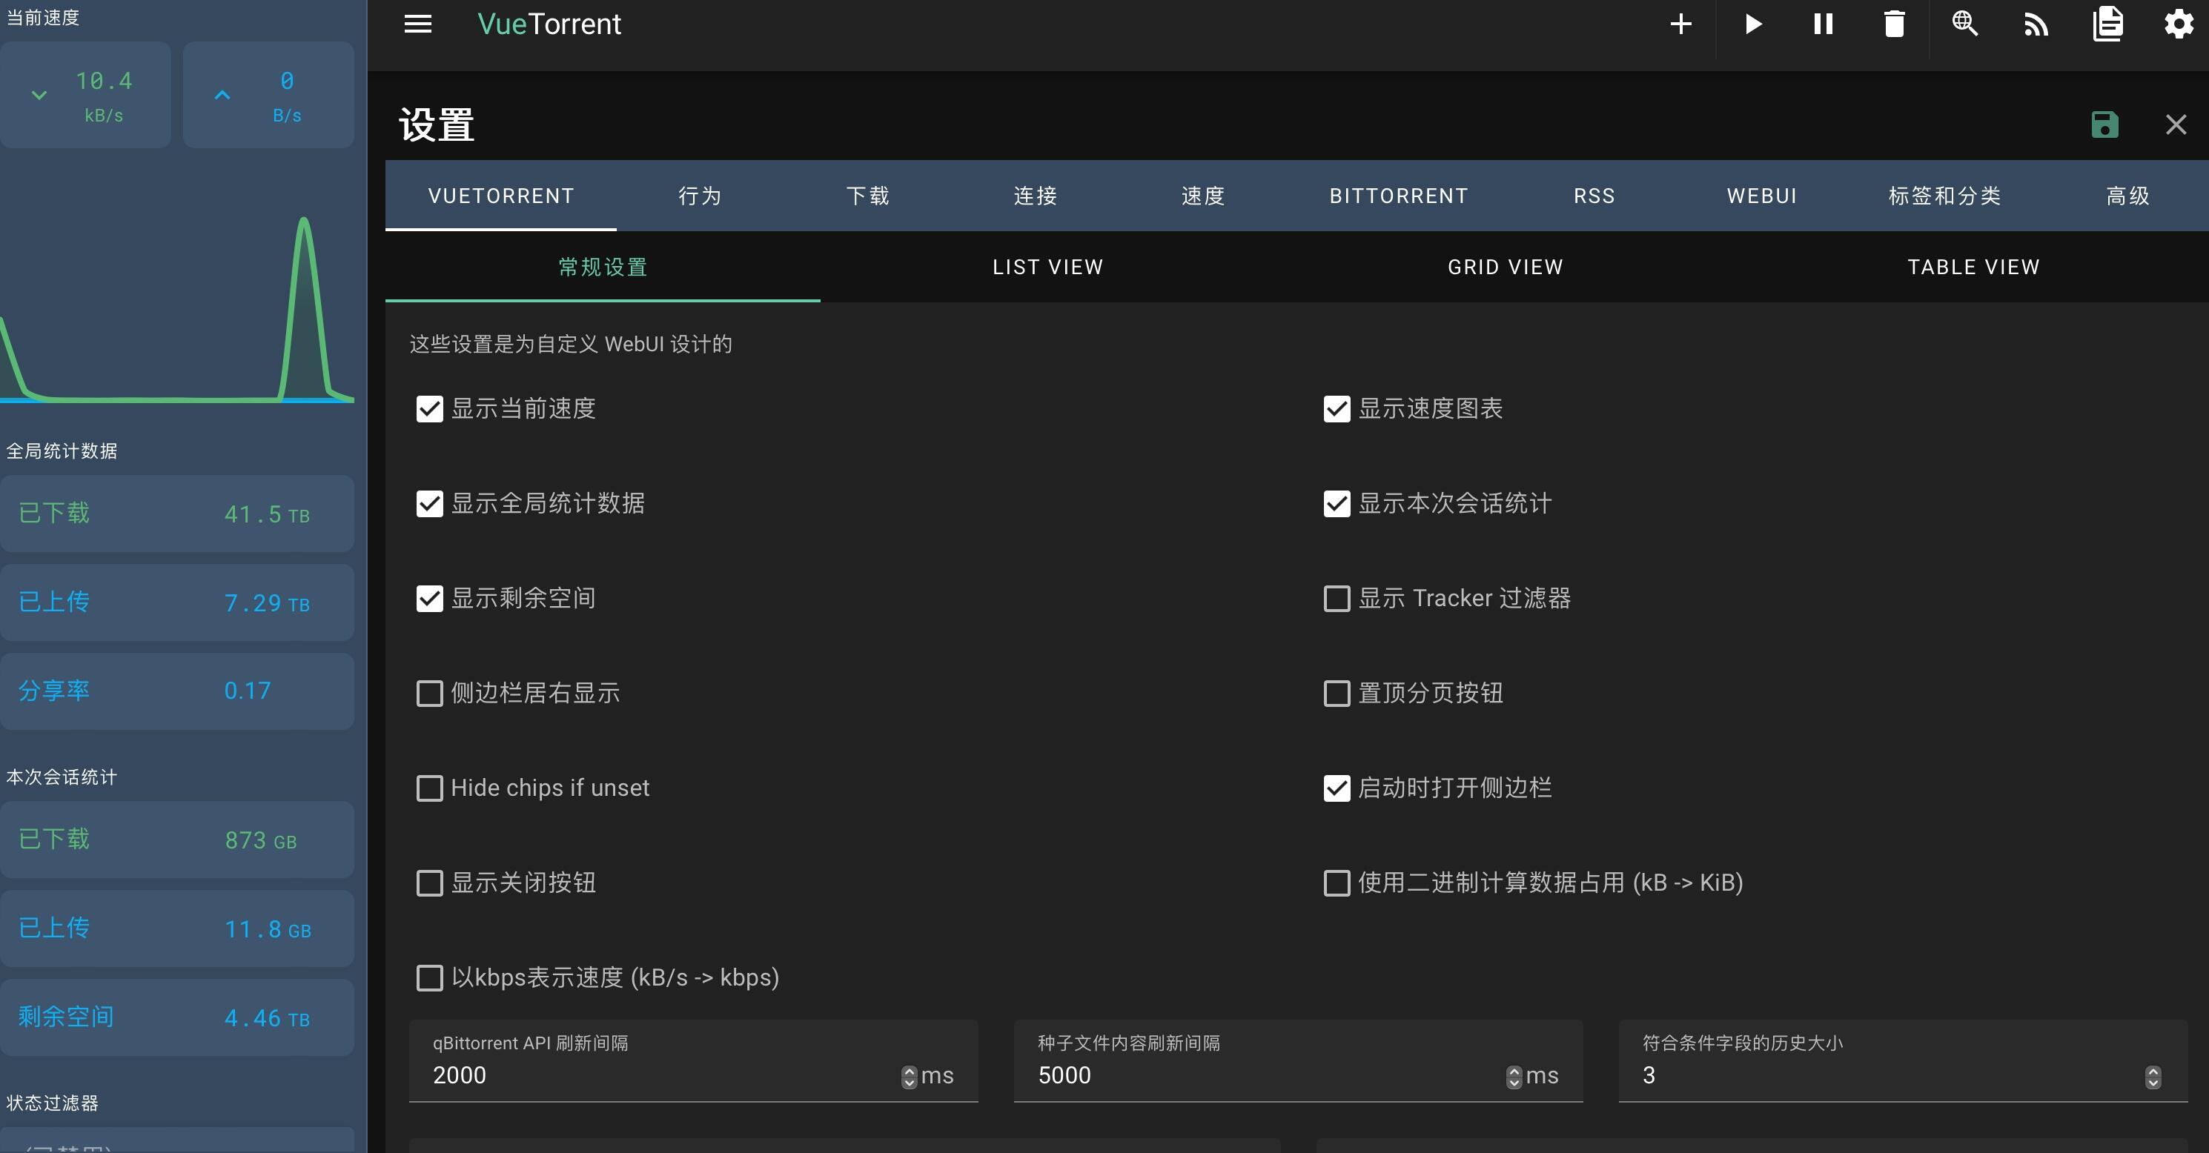The image size is (2209, 1153).
Task: Click global 已下载 41.5 TB stat
Action: click(x=176, y=514)
